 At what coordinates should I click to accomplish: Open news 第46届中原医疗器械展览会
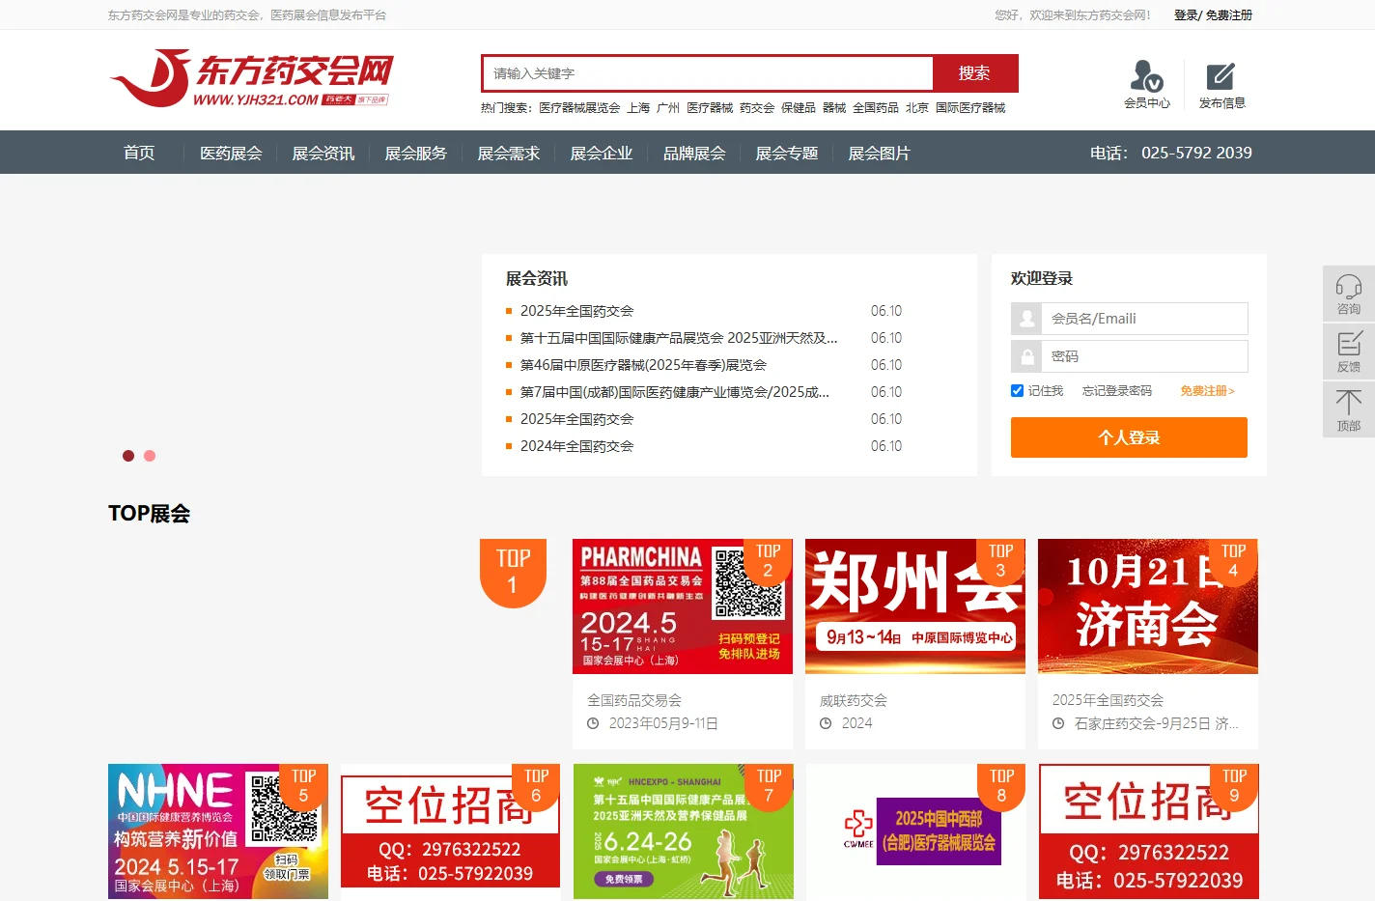(643, 365)
